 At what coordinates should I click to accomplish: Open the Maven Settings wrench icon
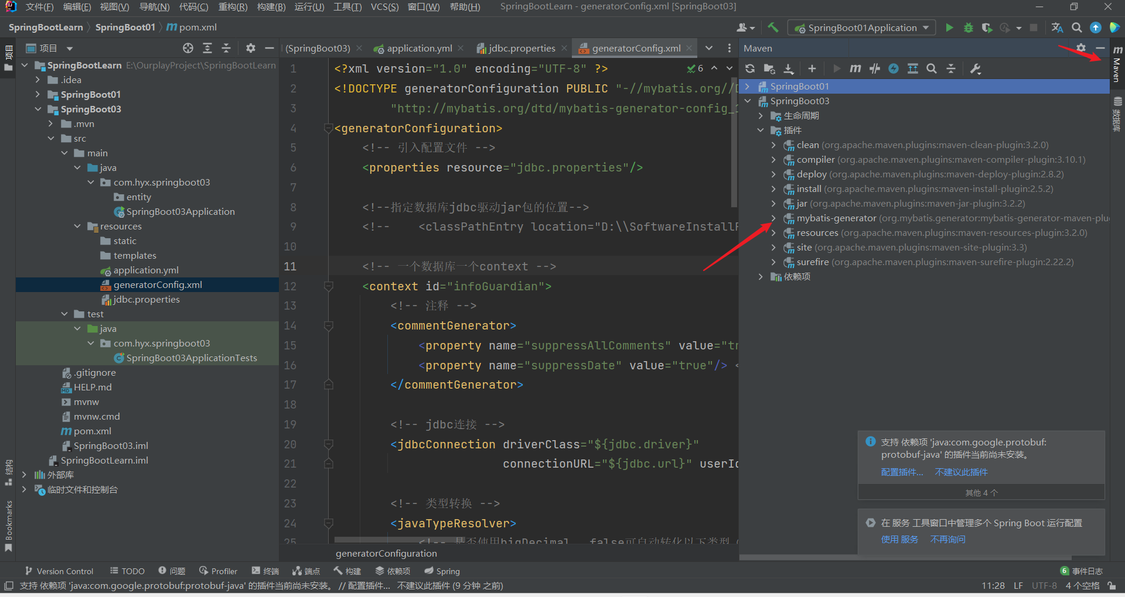tap(976, 69)
